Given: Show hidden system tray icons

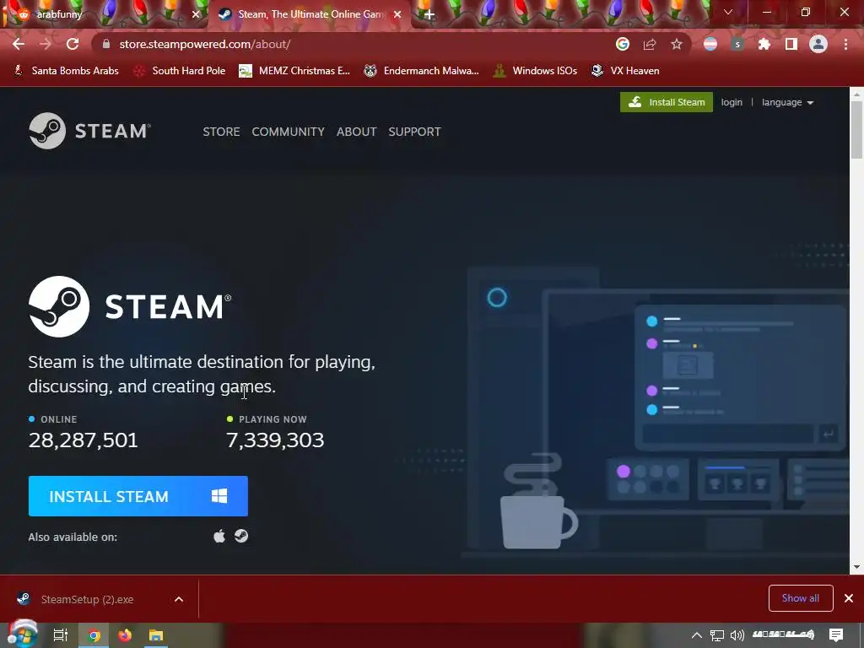Looking at the screenshot, I should [x=697, y=635].
